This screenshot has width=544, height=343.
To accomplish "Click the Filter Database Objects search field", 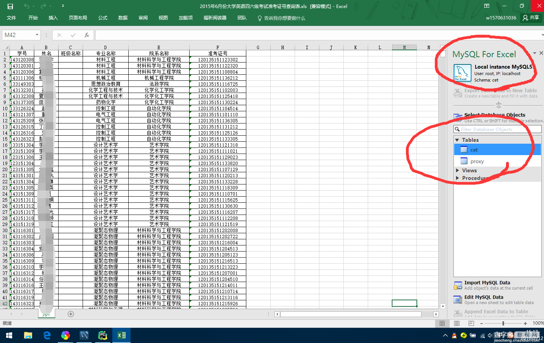I will click(497, 130).
